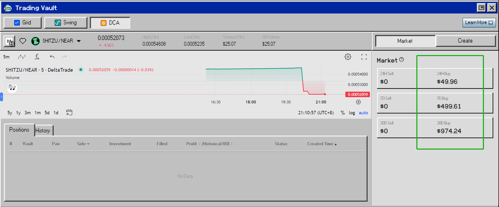Click the green market status dot

[x=81, y=70]
